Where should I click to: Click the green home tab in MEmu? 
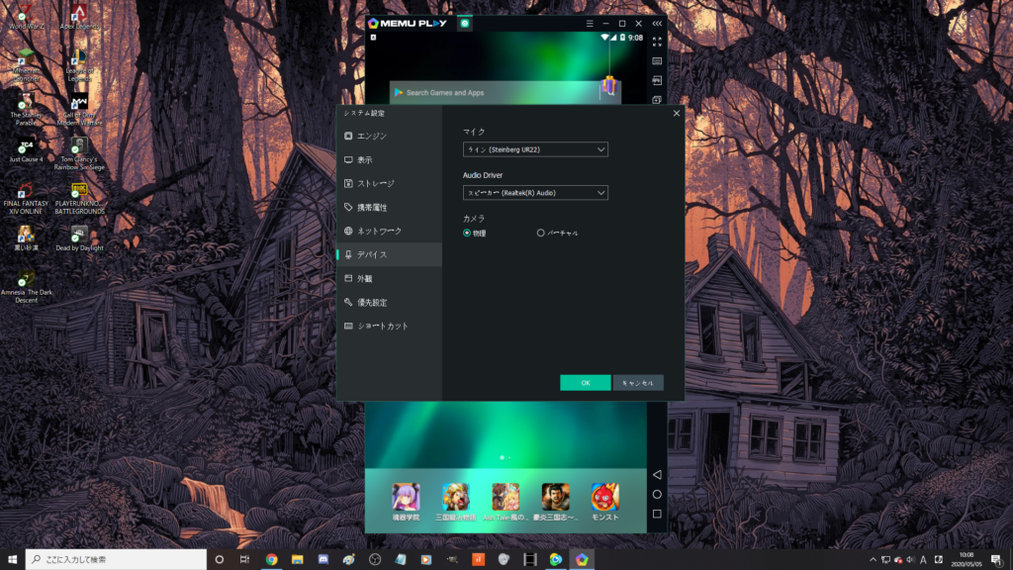[465, 24]
